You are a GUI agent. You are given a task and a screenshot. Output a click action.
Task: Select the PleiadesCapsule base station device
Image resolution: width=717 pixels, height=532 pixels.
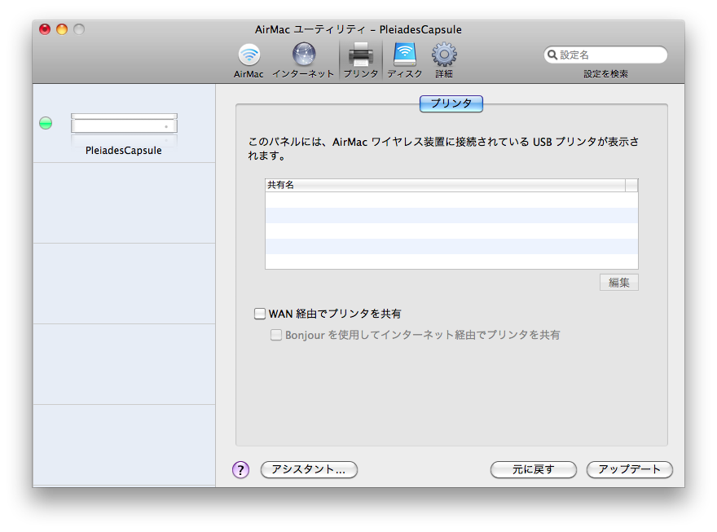124,123
